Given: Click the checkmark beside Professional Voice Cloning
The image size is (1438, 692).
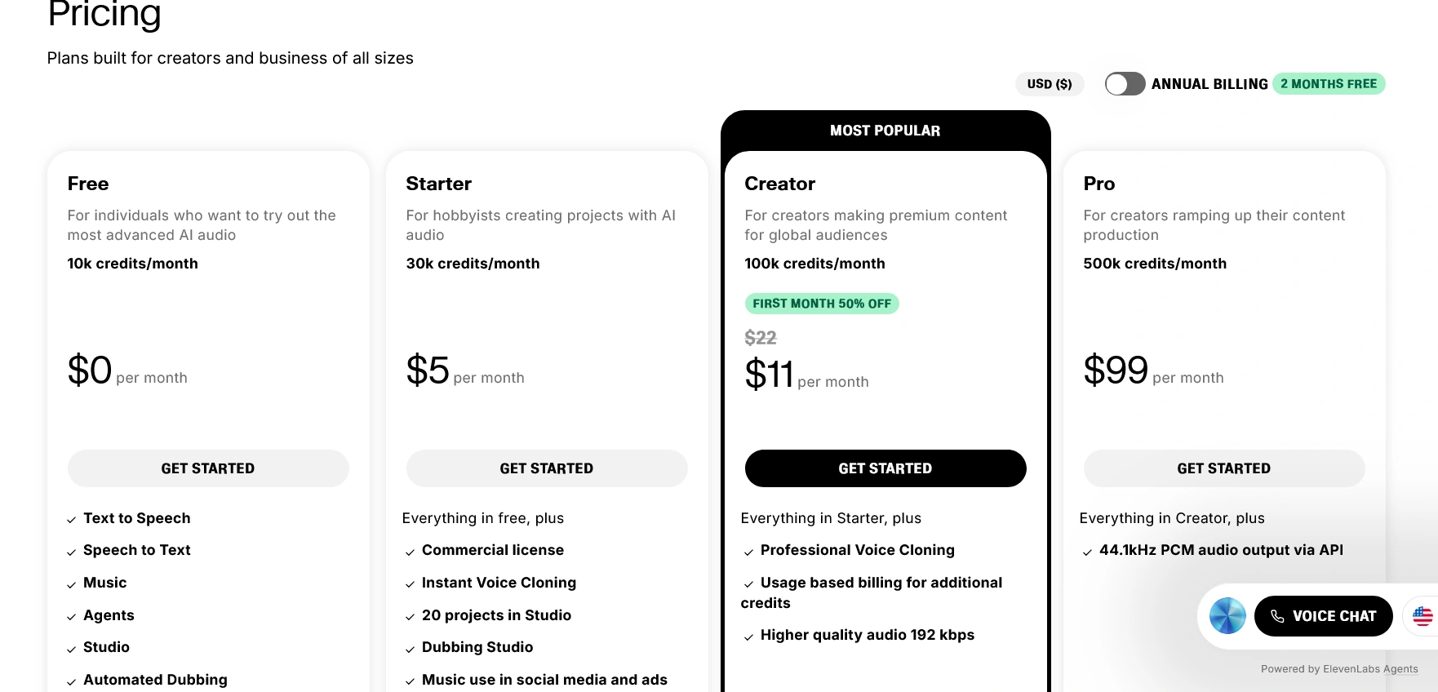Looking at the screenshot, I should pos(749,552).
